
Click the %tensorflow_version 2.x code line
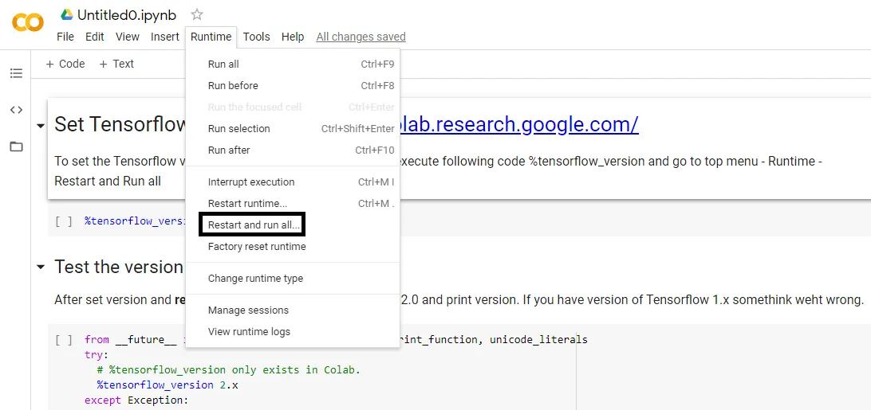167,385
